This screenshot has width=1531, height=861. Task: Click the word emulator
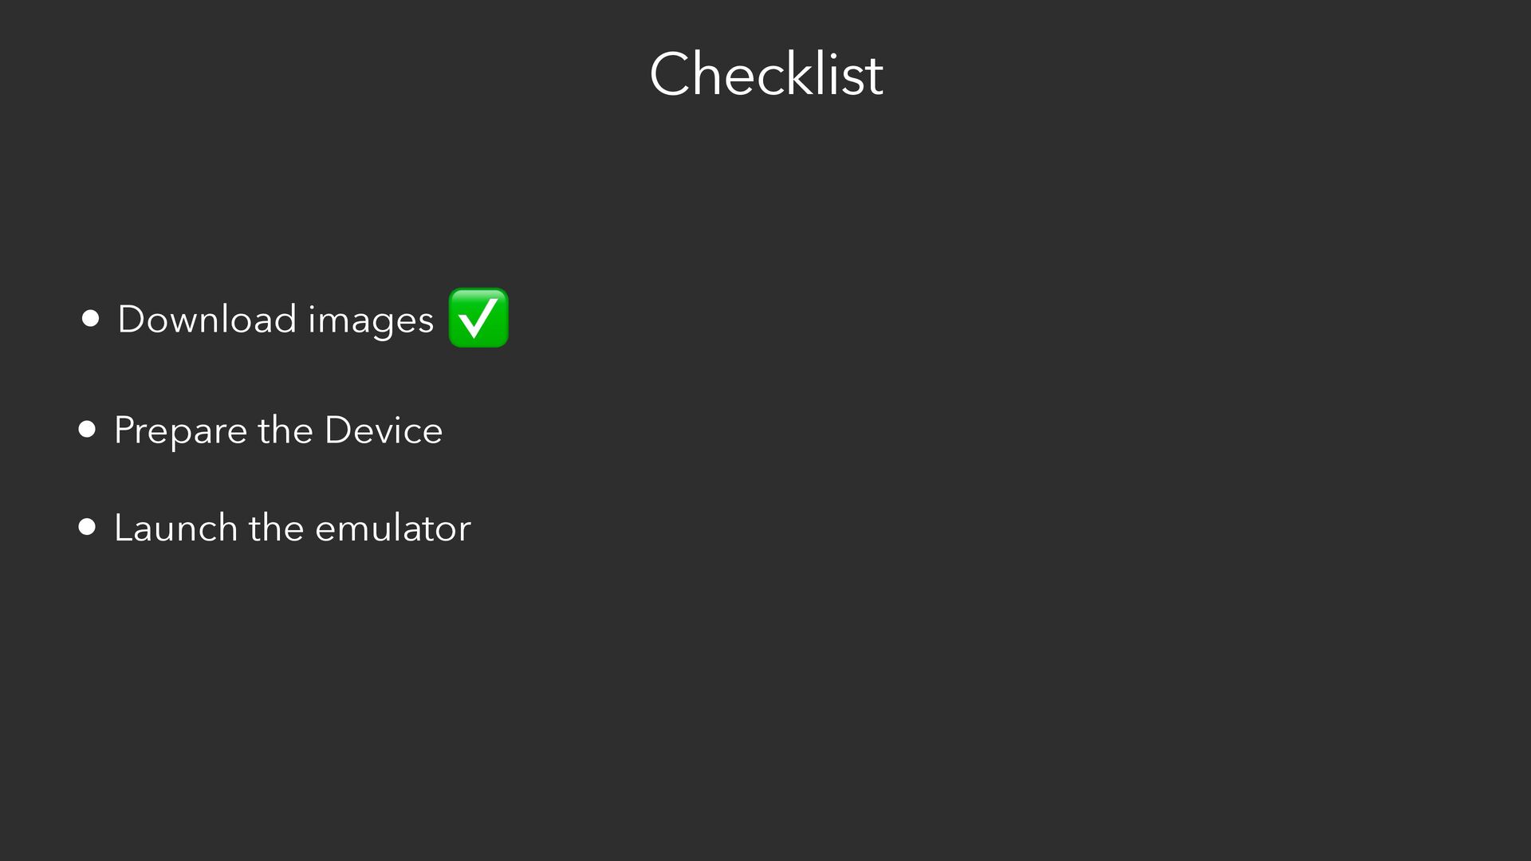coord(392,528)
